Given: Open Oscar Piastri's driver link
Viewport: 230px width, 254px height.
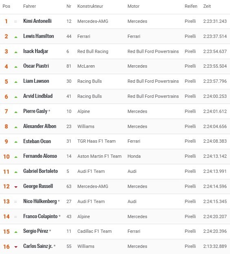Looking at the screenshot, I should click(x=36, y=66).
